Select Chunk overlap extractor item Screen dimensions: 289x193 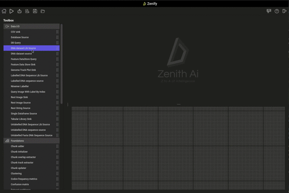31,157
